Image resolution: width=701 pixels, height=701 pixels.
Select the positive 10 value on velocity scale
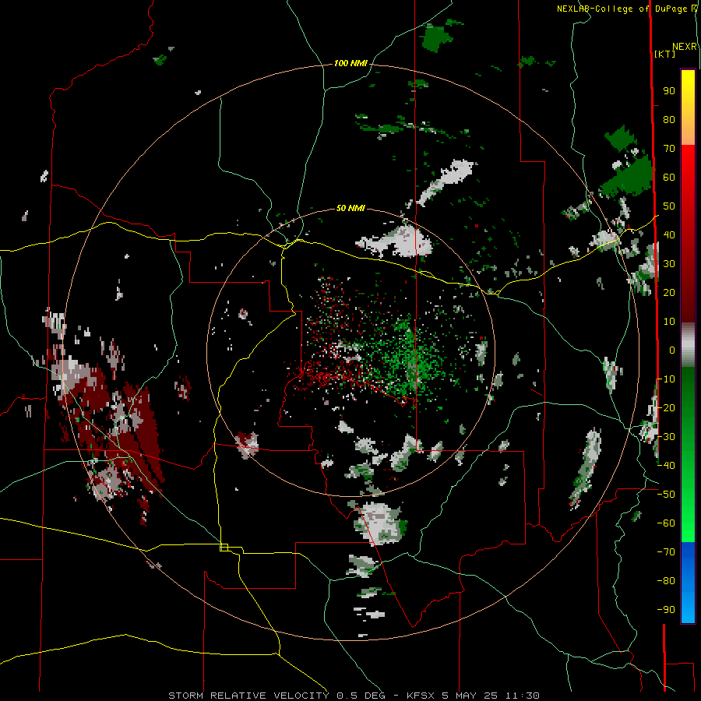point(669,322)
